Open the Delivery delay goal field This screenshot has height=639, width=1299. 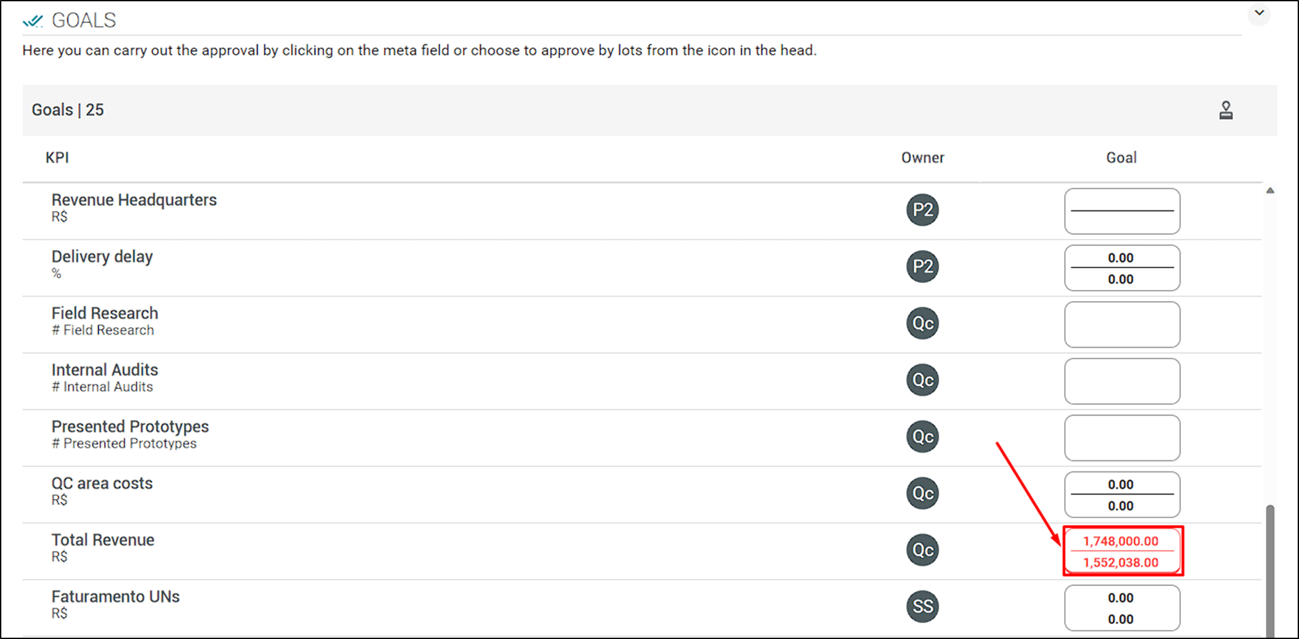pos(1122,268)
